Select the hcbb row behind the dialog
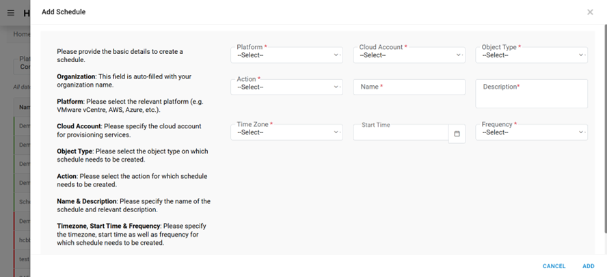This screenshot has width=607, height=277. click(23, 240)
